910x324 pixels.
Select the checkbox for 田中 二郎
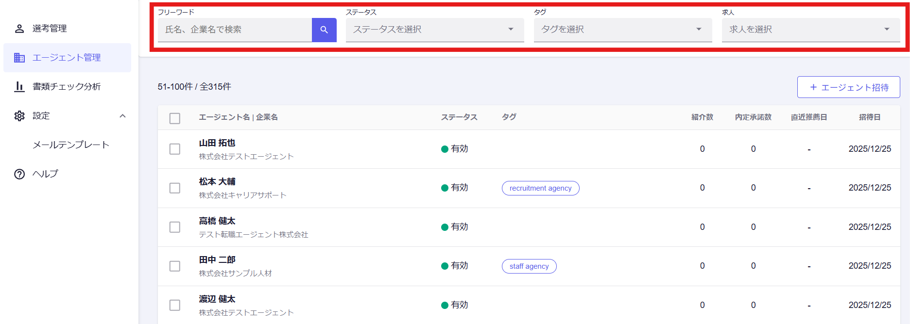tap(175, 266)
